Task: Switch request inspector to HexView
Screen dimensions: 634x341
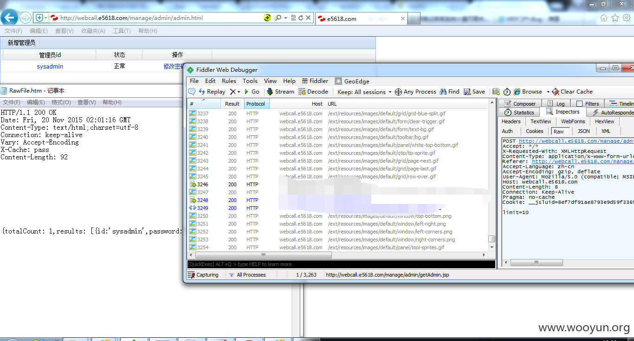Action: [x=604, y=121]
